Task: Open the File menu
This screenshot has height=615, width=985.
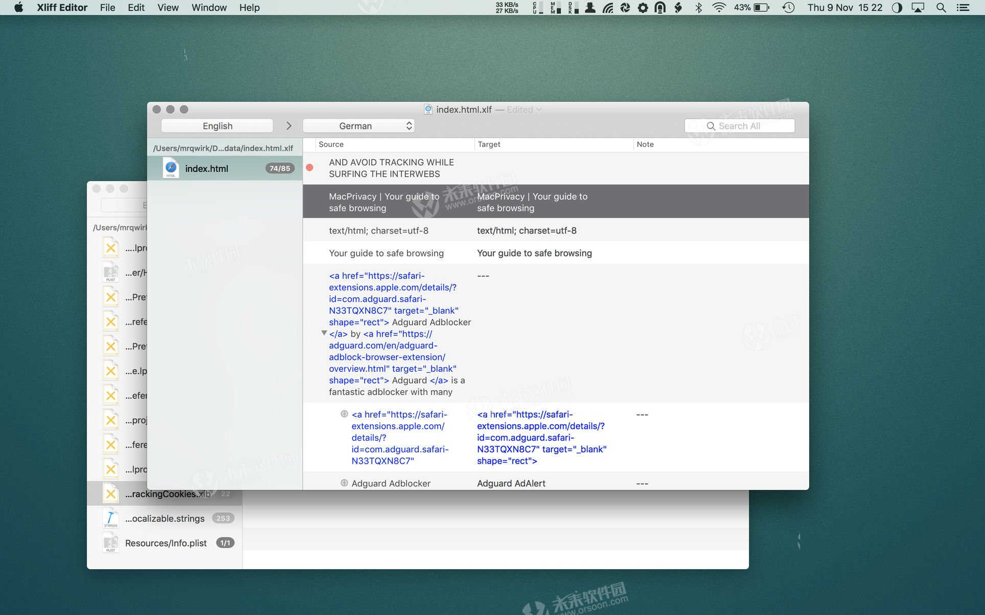Action: click(107, 8)
